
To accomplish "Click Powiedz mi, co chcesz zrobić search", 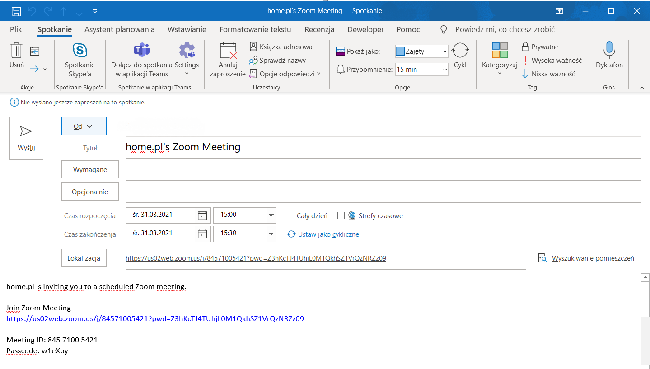I will coord(505,29).
